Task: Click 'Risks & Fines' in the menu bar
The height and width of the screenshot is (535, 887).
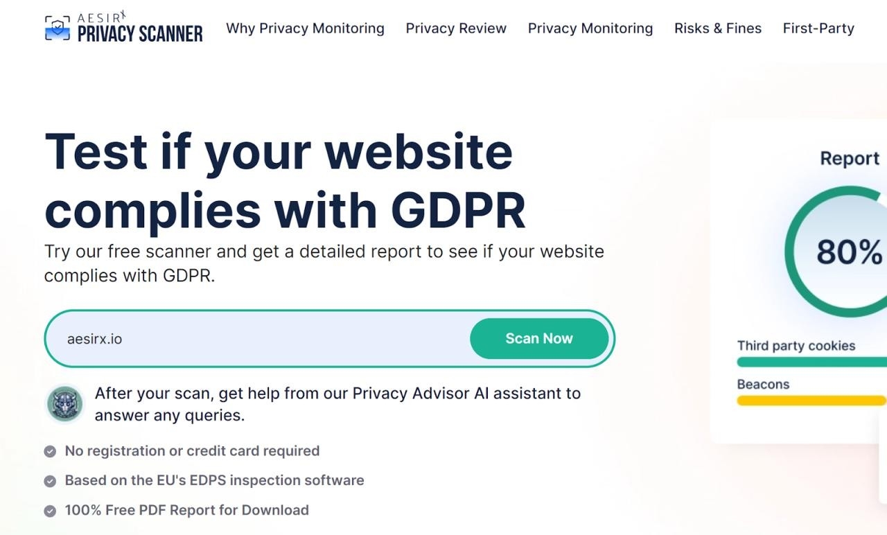Action: pos(718,28)
